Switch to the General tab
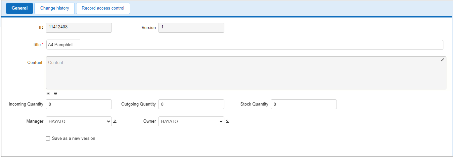Viewport: 453px width, 157px height. point(20,8)
